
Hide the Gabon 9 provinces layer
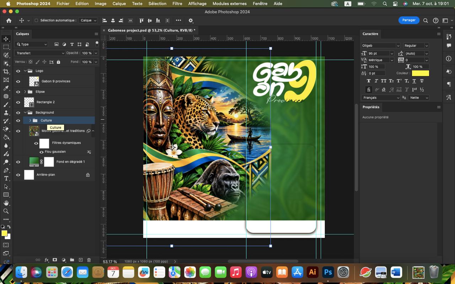(x=18, y=81)
